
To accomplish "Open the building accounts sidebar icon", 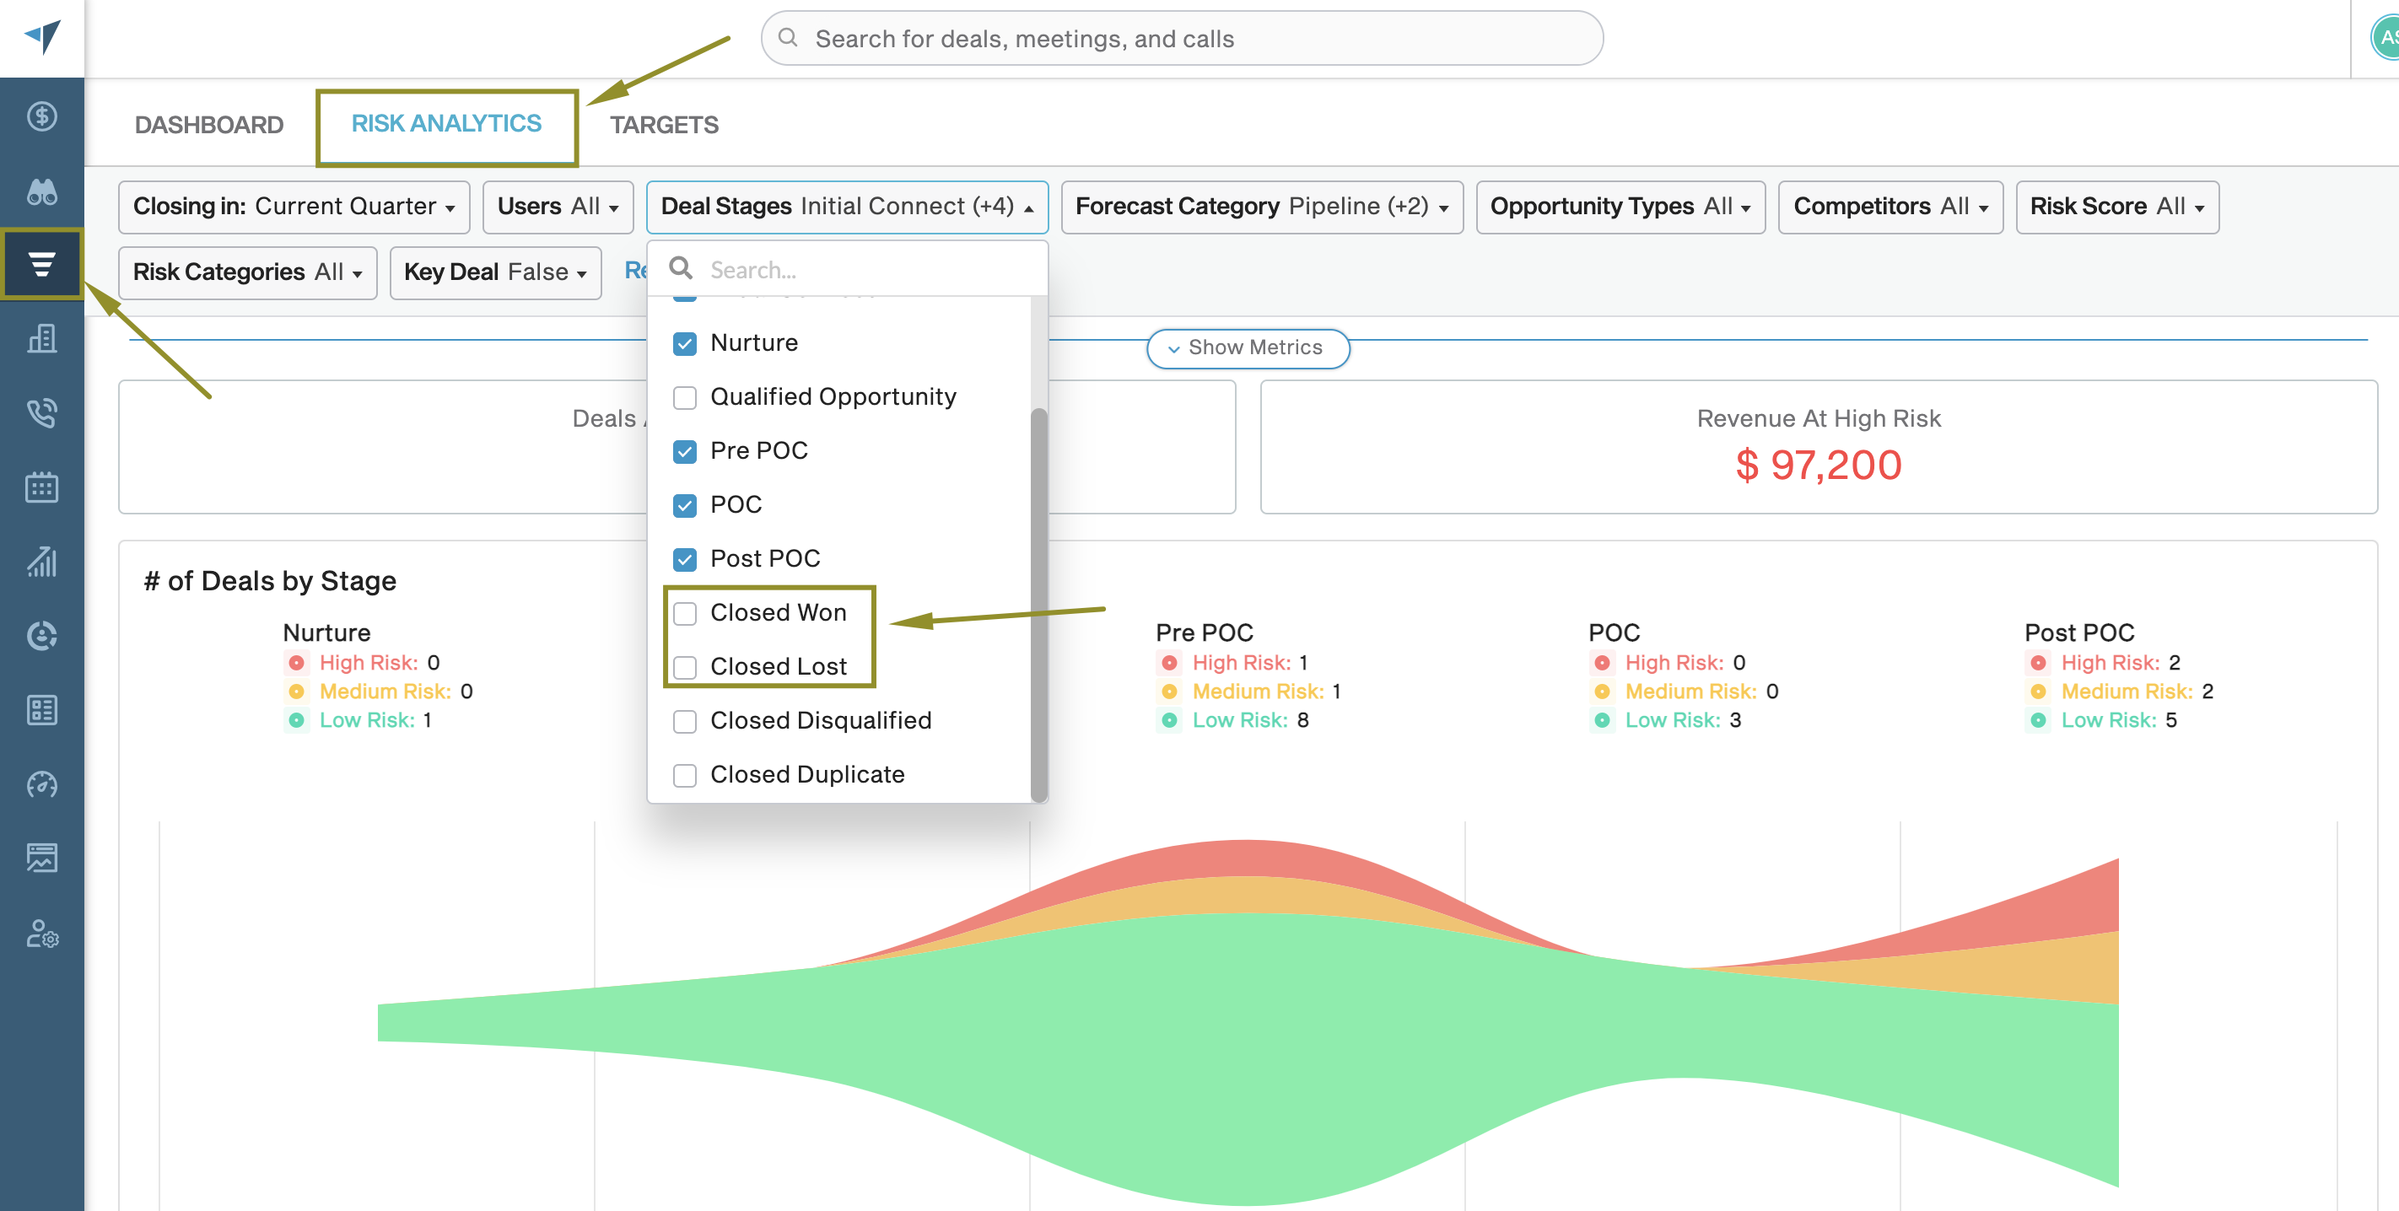I will coord(42,339).
